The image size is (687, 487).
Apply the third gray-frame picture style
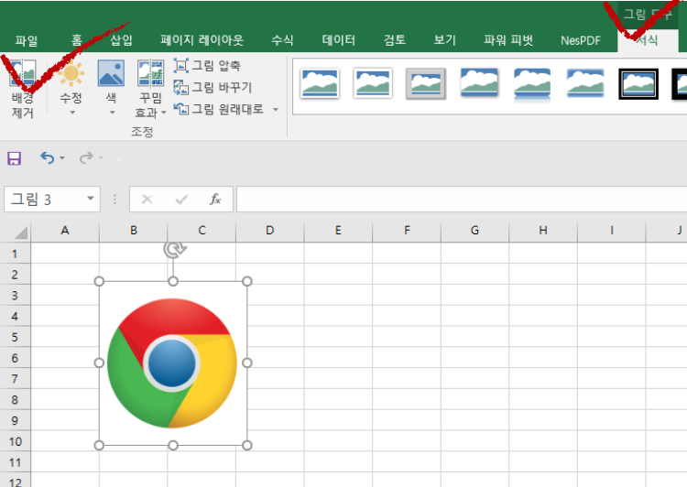[426, 83]
